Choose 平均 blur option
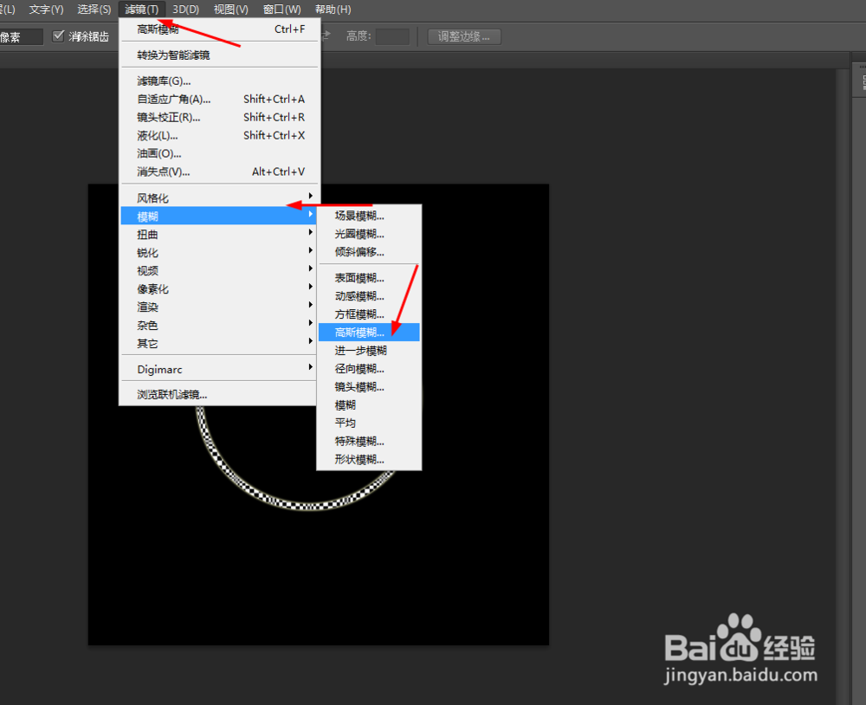This screenshot has height=705, width=866. point(369,424)
